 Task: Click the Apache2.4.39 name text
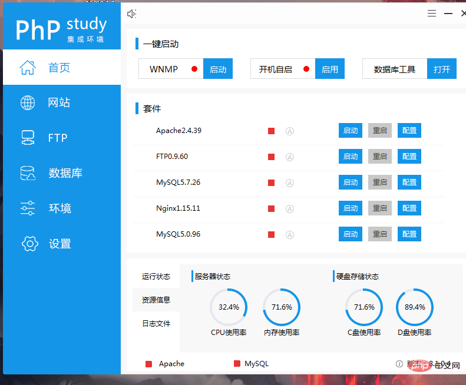[179, 131]
